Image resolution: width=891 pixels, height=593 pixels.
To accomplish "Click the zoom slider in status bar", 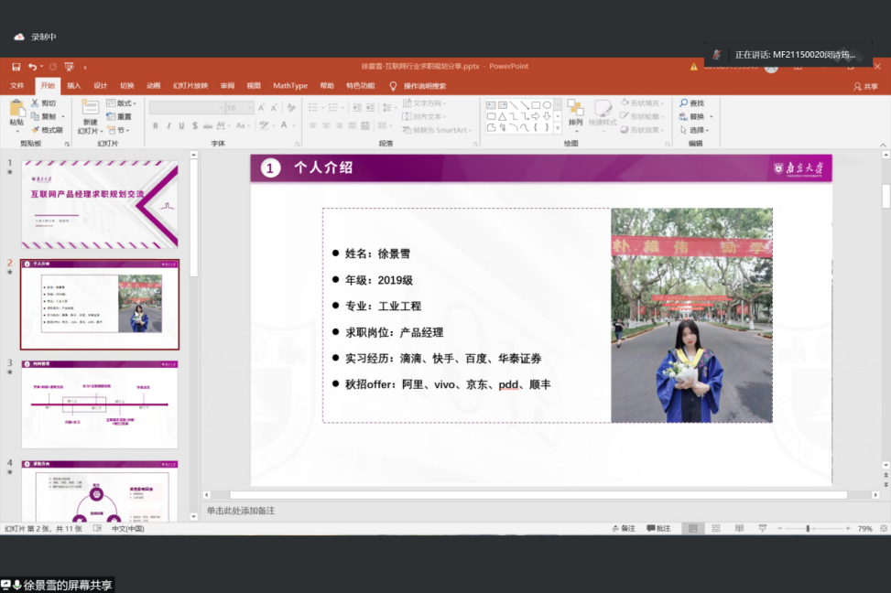I will (x=809, y=529).
